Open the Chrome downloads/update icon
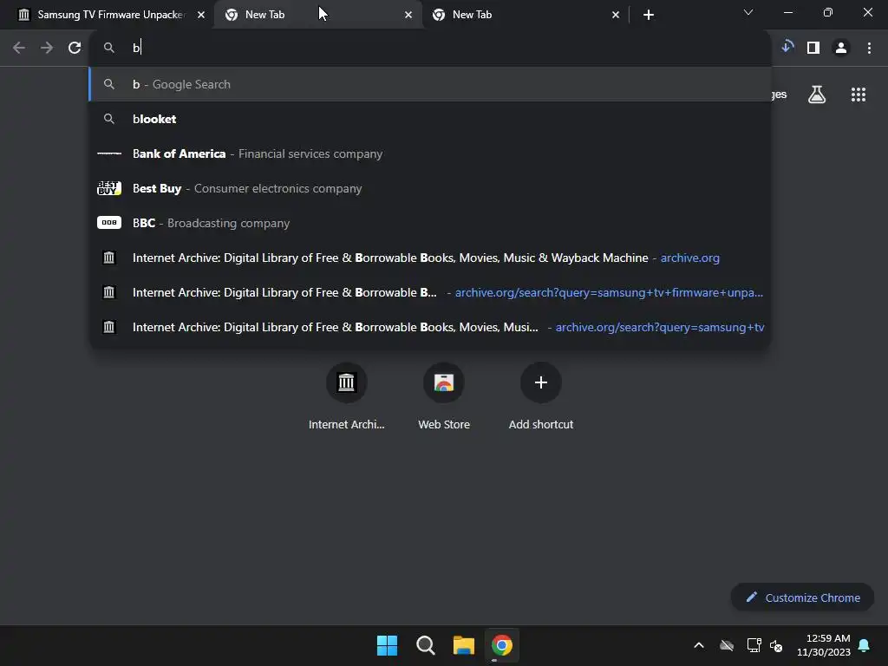Image resolution: width=888 pixels, height=666 pixels. pos(787,47)
